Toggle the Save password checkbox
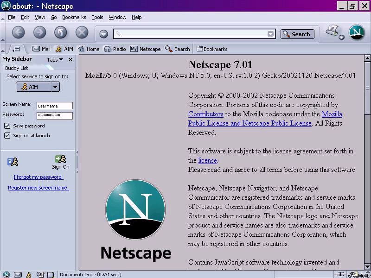This screenshot has height=278, width=371. (x=7, y=126)
